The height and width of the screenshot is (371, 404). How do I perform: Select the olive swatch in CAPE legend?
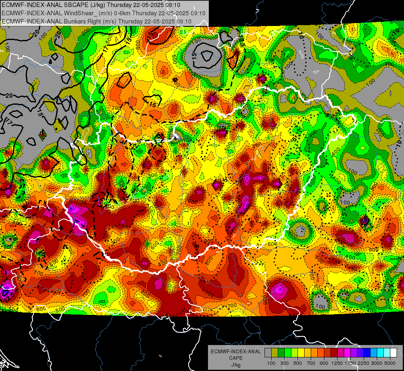pyautogui.click(x=275, y=353)
